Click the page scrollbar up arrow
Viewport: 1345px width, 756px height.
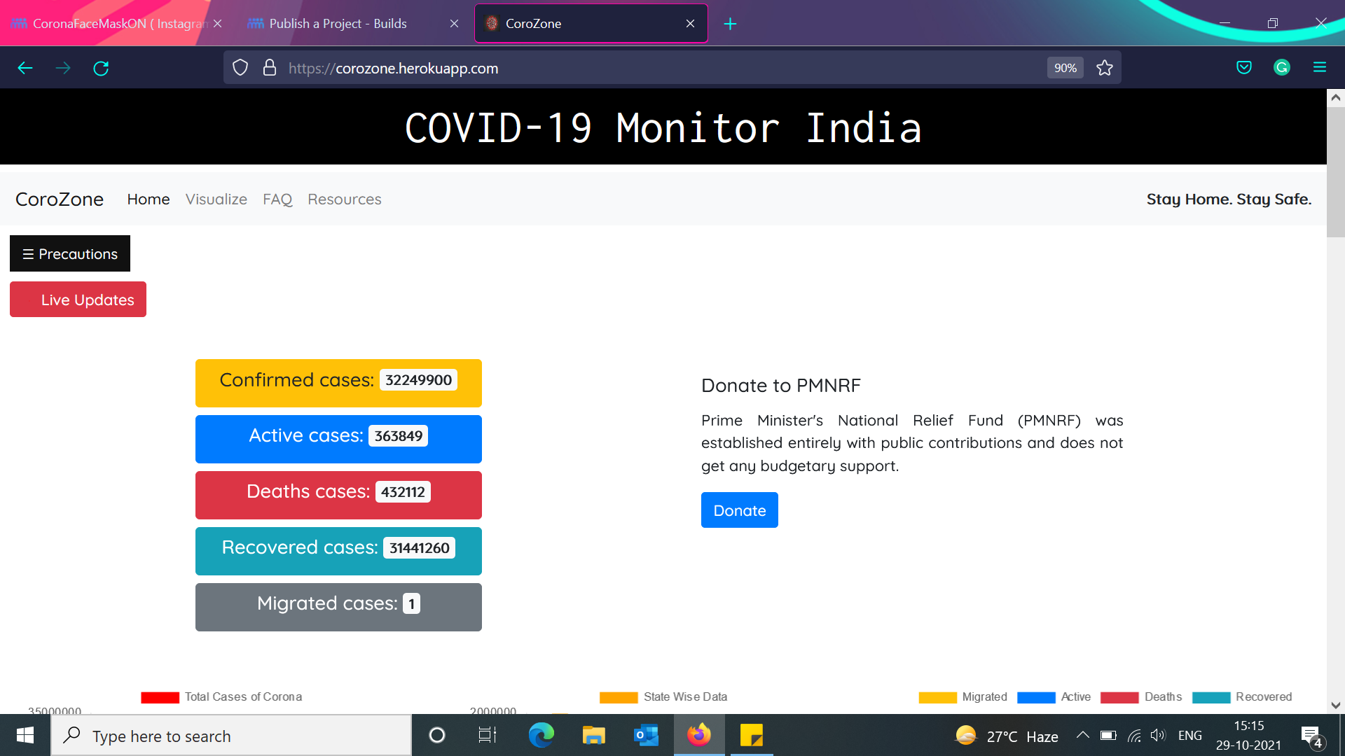tap(1336, 98)
